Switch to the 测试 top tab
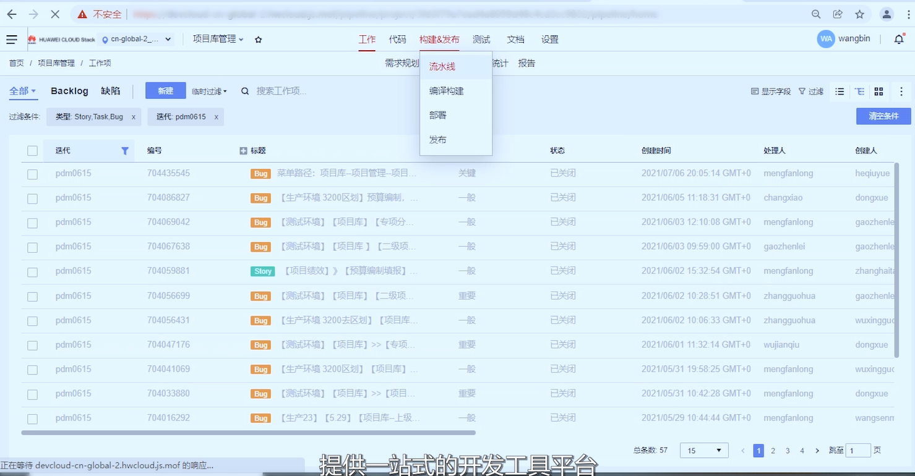 (481, 39)
